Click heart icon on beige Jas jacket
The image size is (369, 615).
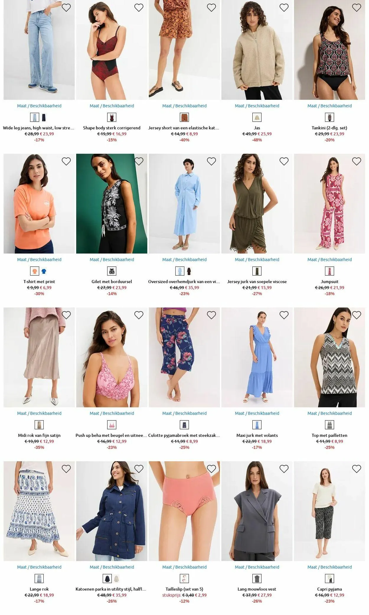(284, 8)
